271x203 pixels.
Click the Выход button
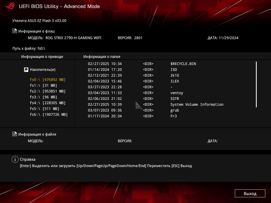250,193
